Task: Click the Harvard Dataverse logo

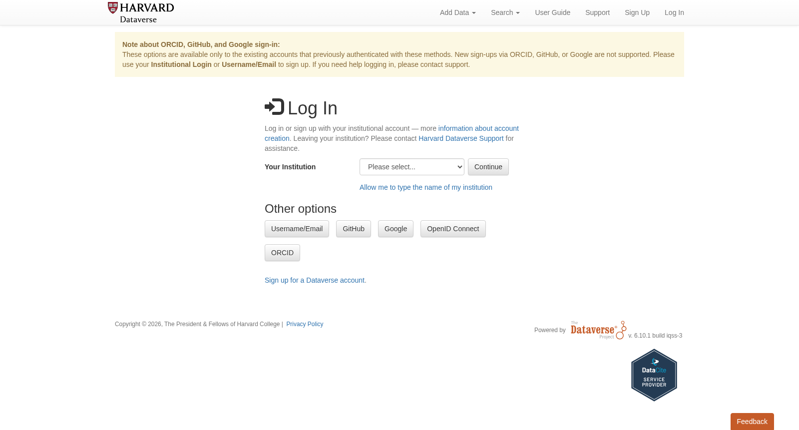Action: tap(141, 12)
